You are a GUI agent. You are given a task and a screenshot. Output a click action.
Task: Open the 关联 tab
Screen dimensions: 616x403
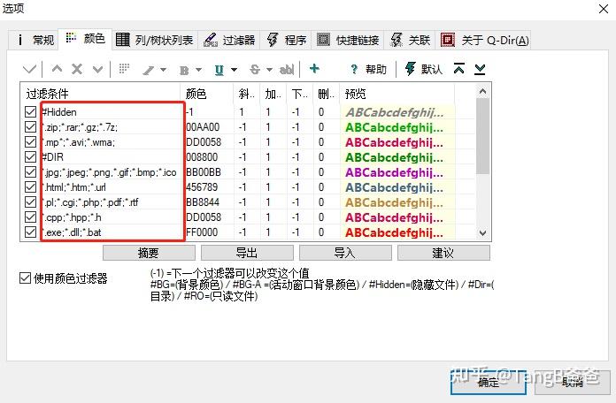[x=410, y=40]
